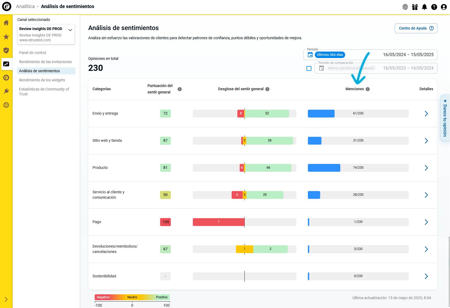The height and width of the screenshot is (308, 450).
Task: Expand the Review Insights DE PROD channel selector
Action: (x=46, y=34)
